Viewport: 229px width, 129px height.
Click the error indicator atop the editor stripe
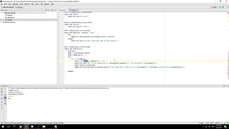coord(228,13)
